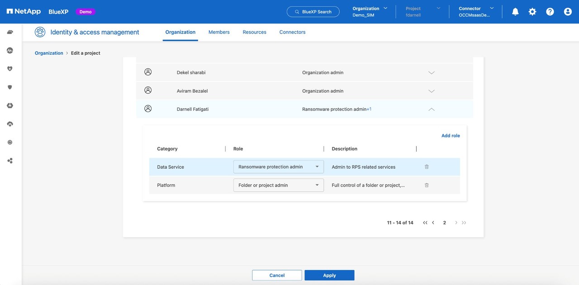The image size is (579, 285).
Task: Expand the Dekel sharabi member row
Action: [431, 73]
